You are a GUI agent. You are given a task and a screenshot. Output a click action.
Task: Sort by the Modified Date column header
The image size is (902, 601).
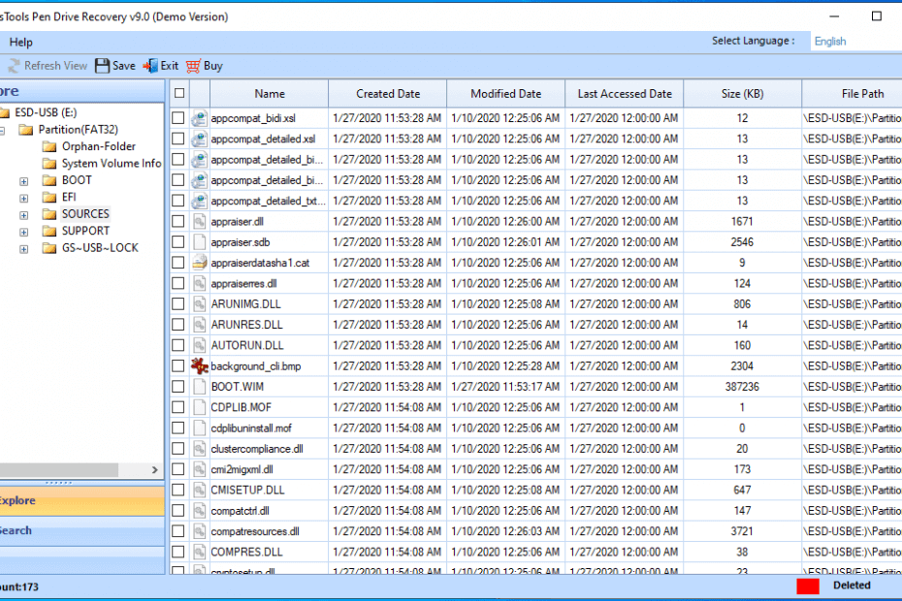tap(505, 94)
